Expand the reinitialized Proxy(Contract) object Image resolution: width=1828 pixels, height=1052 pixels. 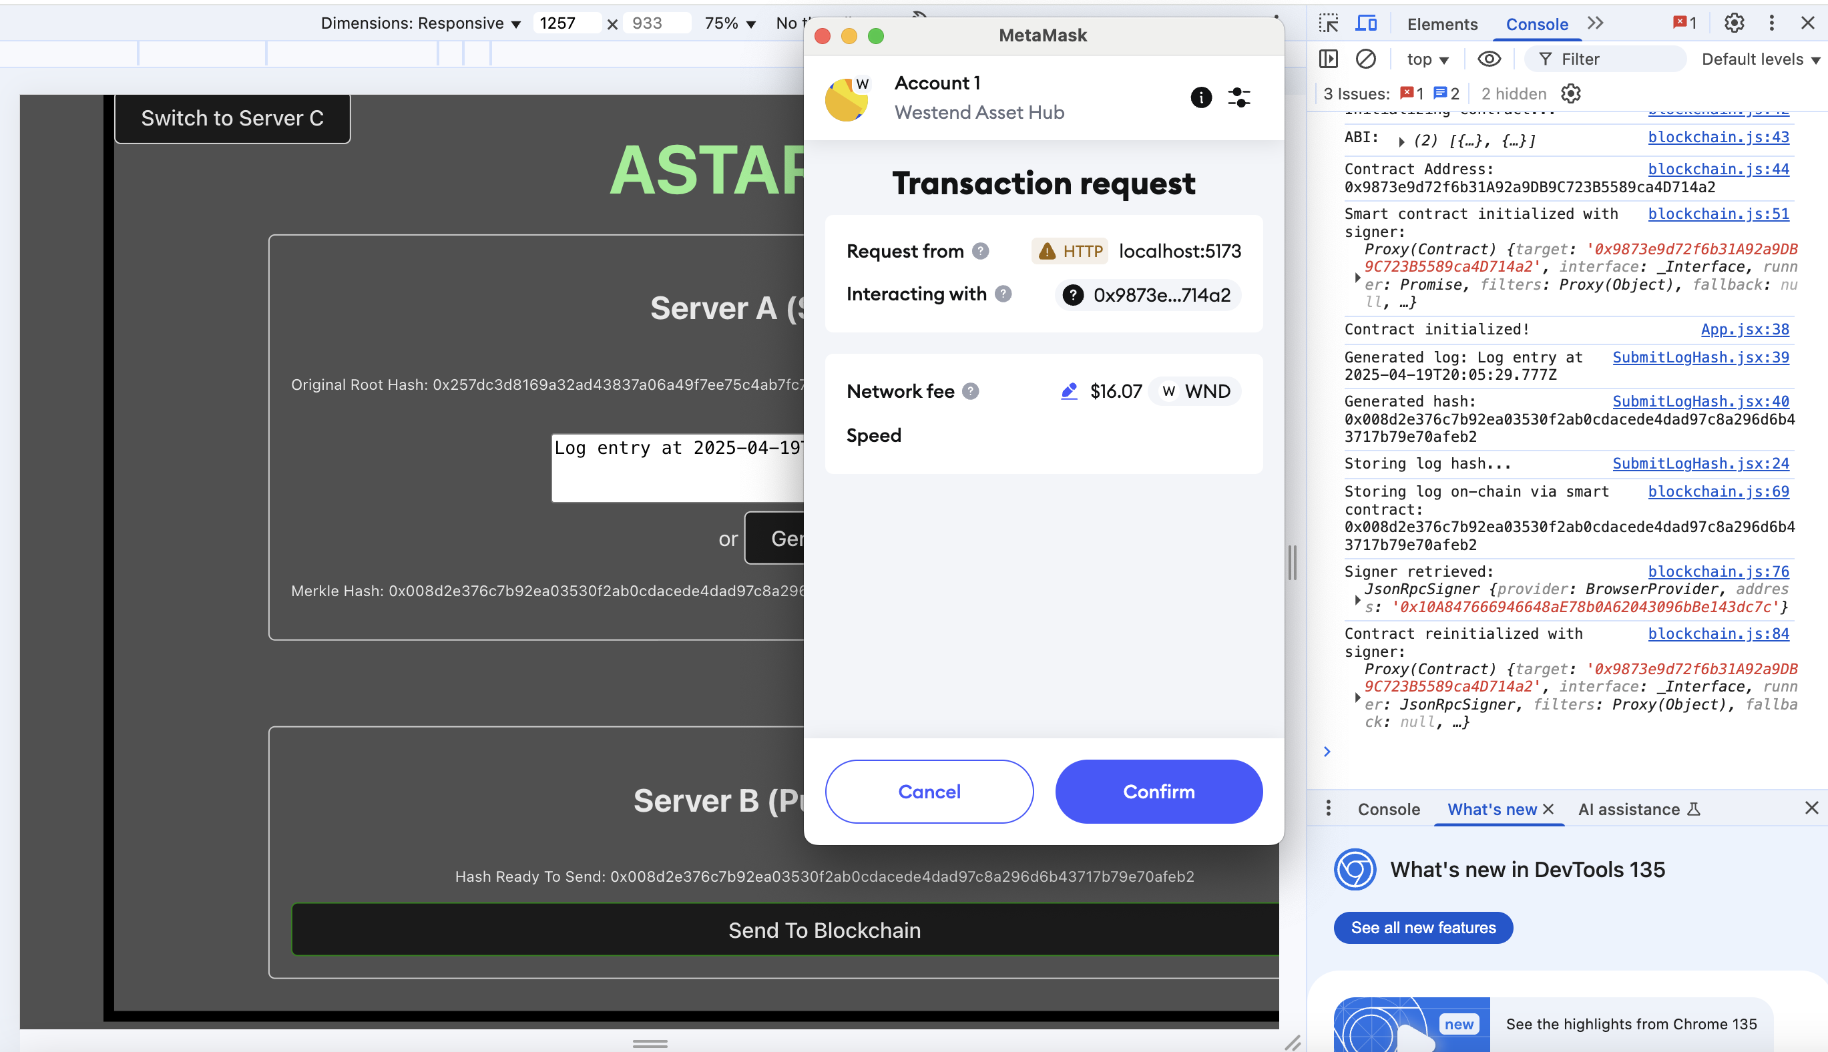click(x=1357, y=696)
